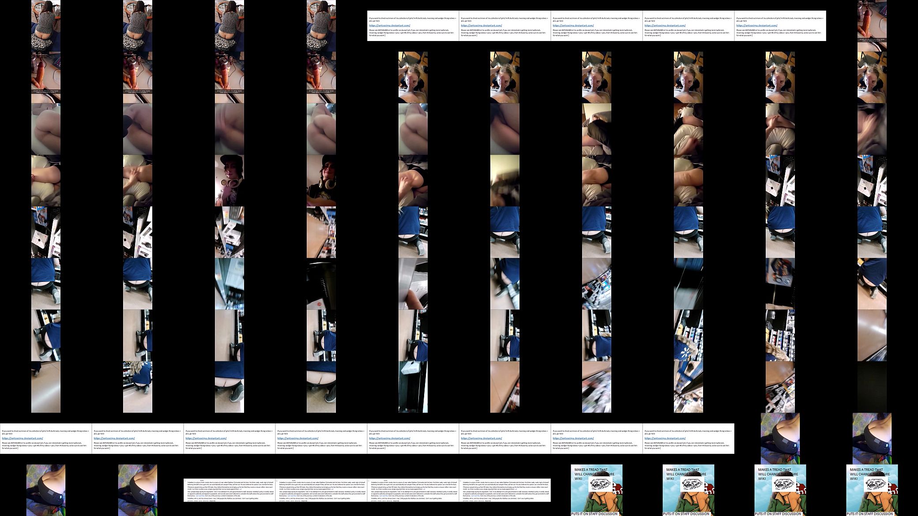The width and height of the screenshot is (918, 516).
Task: Select the plain beige floor thumbnail in the leftmost column
Action: tap(46, 387)
